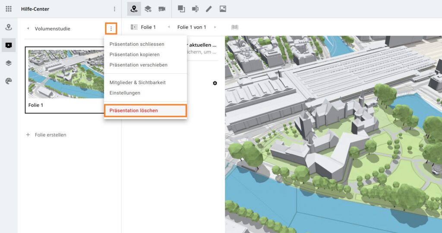Open Mitglieder & Sichtbarkeit menu option
Image resolution: width=442 pixels, height=233 pixels.
pyautogui.click(x=137, y=82)
